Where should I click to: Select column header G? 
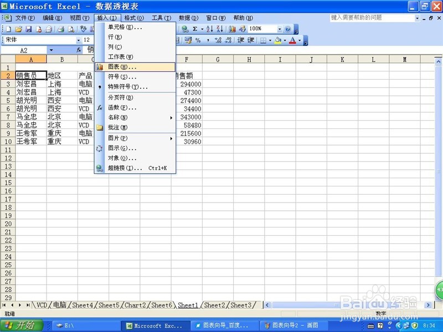point(218,59)
